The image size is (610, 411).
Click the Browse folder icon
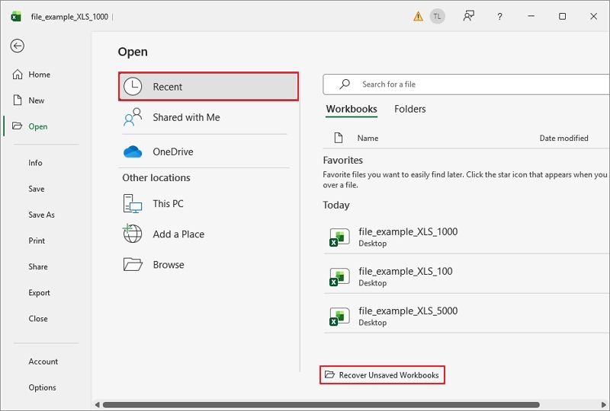pos(133,265)
